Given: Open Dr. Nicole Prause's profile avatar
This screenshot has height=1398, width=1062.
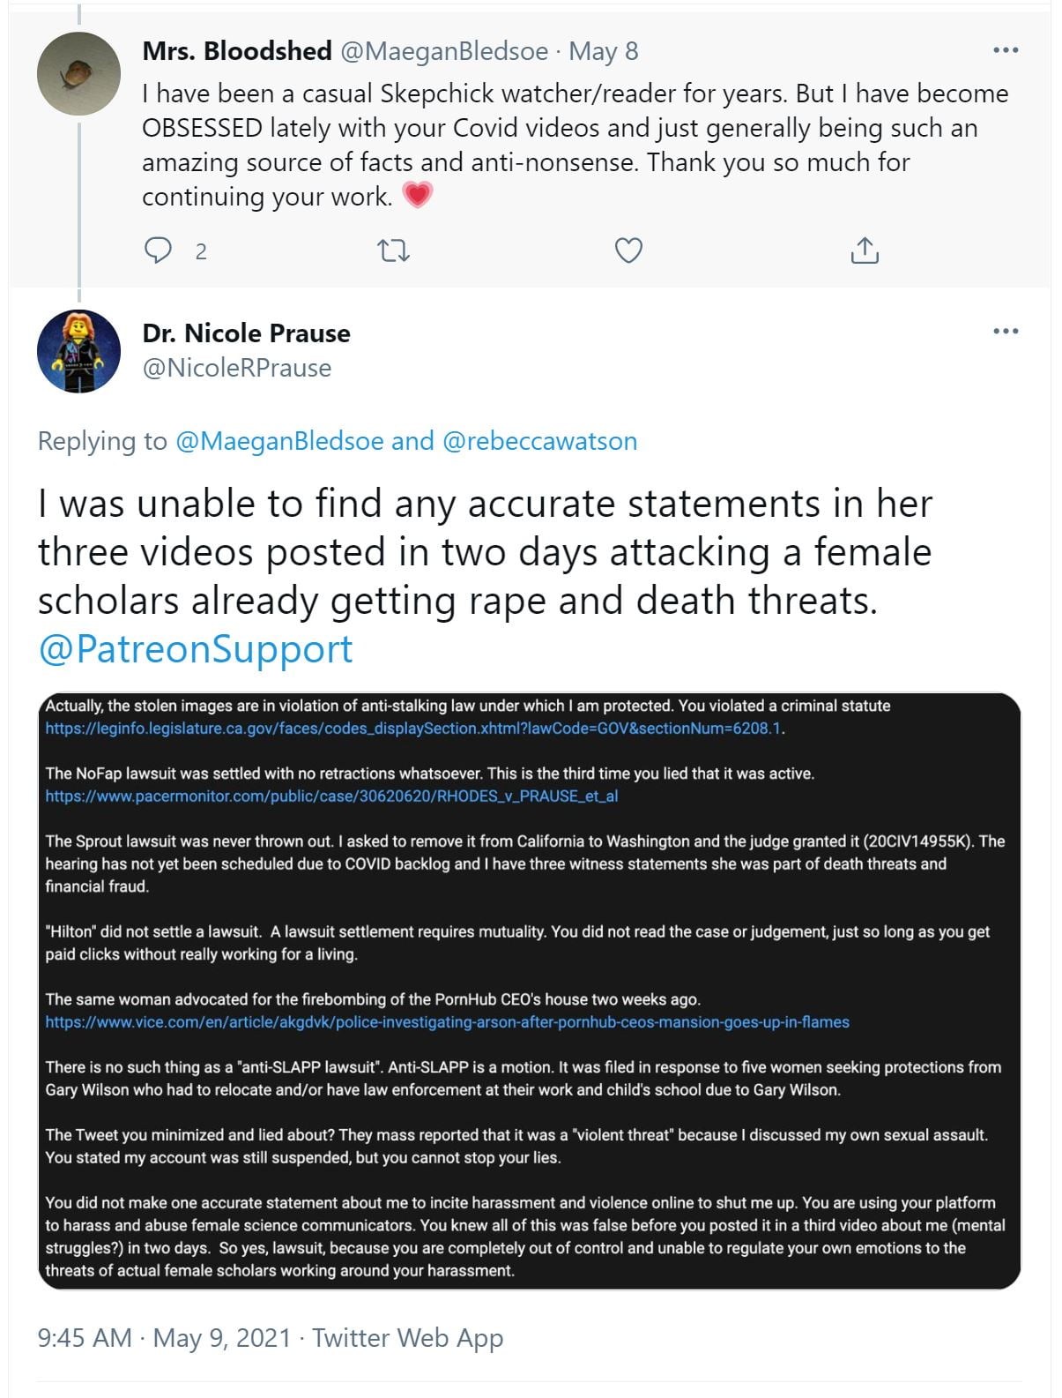Looking at the screenshot, I should 78,351.
